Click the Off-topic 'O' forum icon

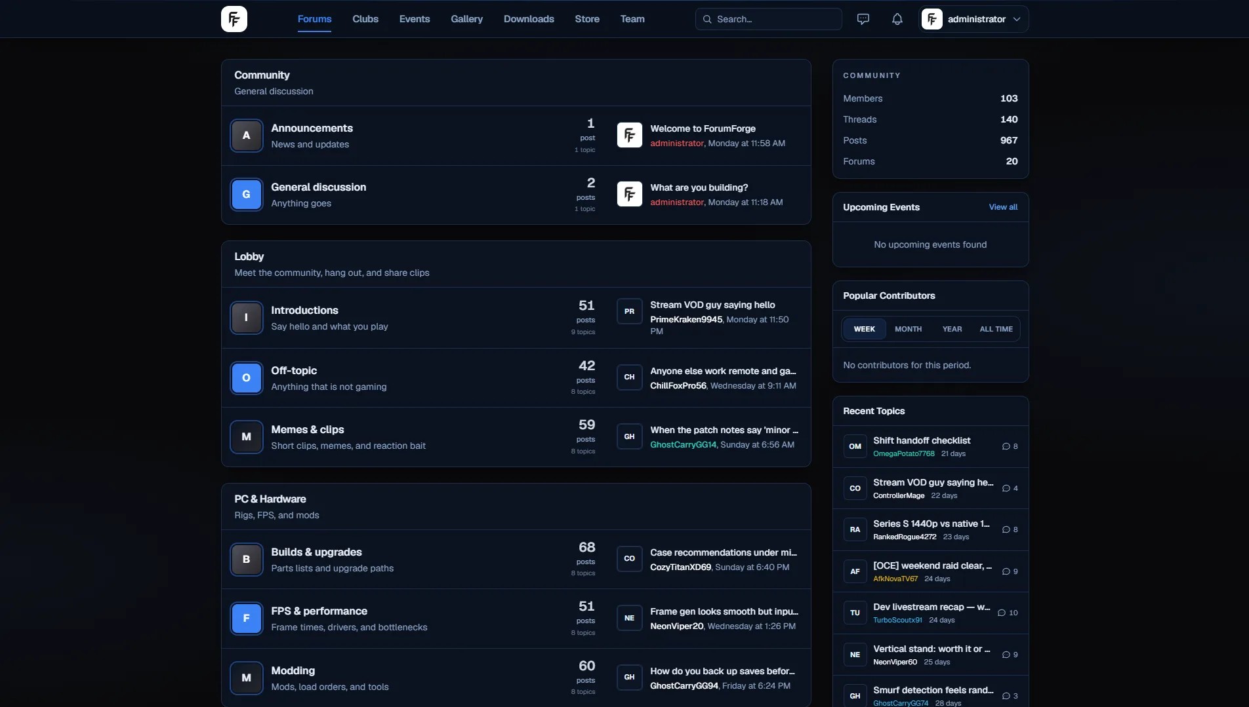247,378
